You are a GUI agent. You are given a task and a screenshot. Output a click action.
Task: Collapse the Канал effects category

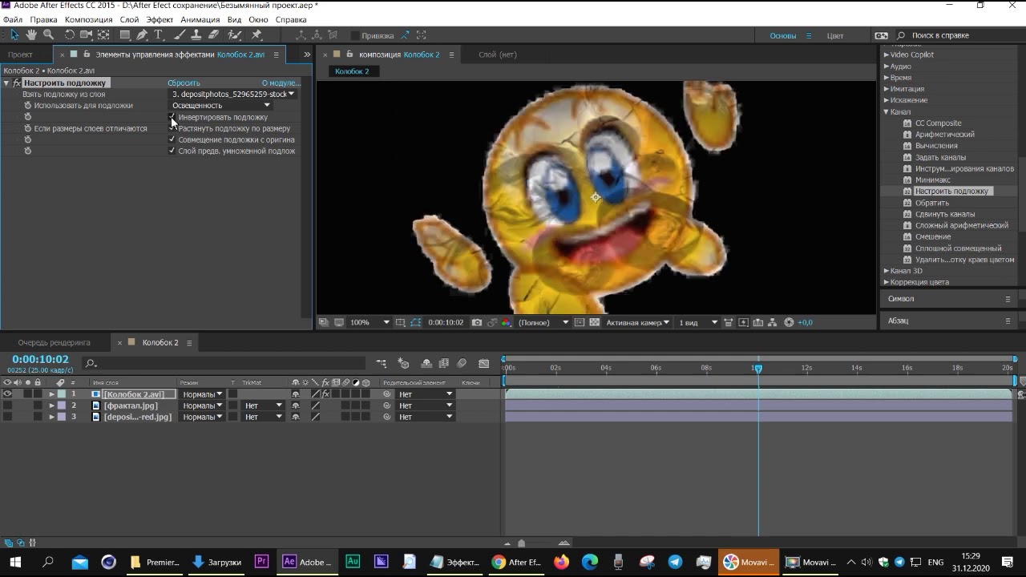click(x=886, y=111)
